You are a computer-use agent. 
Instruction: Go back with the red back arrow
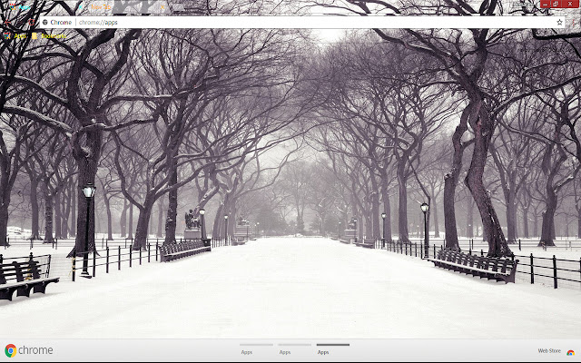click(x=7, y=23)
